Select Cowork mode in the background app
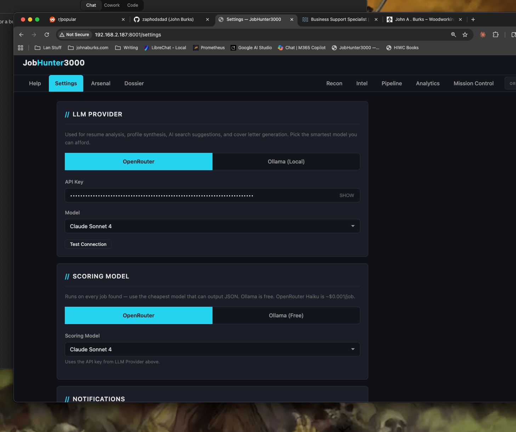The height and width of the screenshot is (432, 516). pyautogui.click(x=112, y=5)
